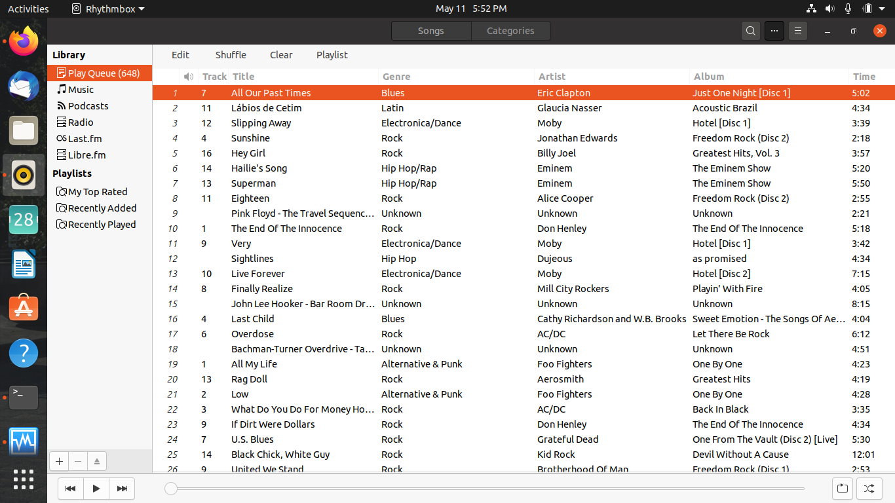This screenshot has width=895, height=503.
Task: Sort by the Genre column header
Action: 456,77
